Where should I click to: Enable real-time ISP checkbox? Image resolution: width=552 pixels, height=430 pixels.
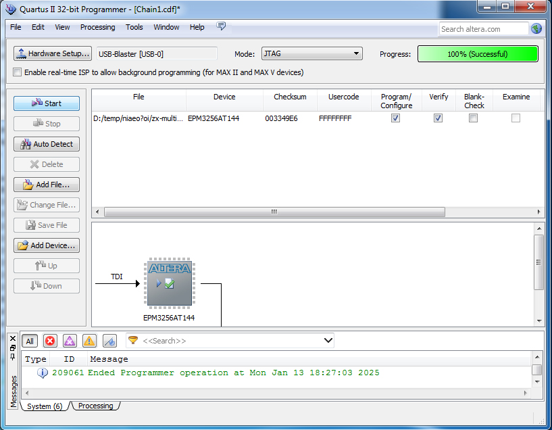pyautogui.click(x=17, y=72)
